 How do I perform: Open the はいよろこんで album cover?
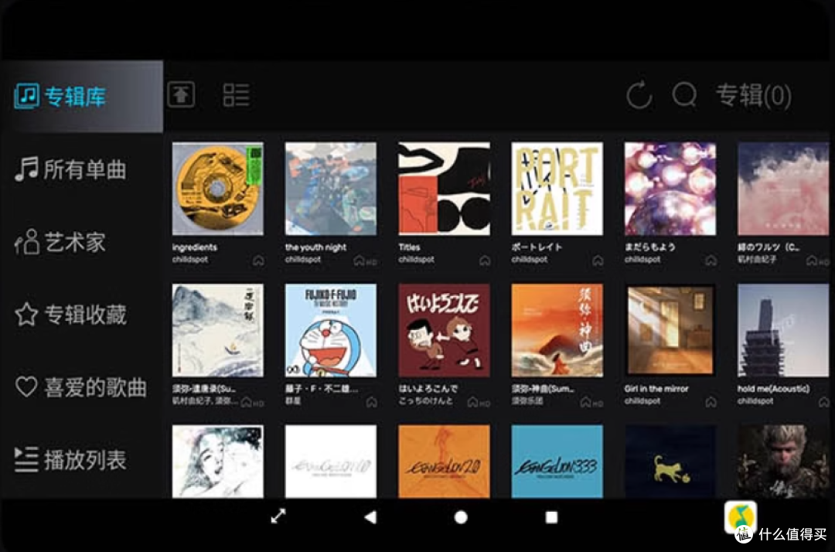pyautogui.click(x=444, y=330)
